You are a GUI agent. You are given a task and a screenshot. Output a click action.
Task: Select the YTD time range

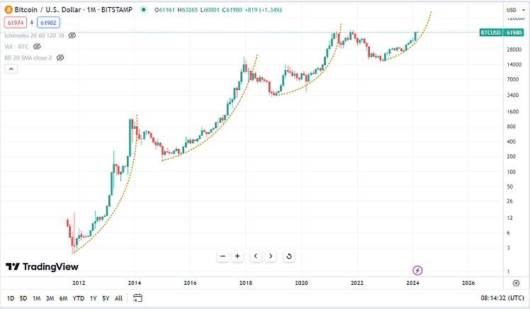point(79,298)
